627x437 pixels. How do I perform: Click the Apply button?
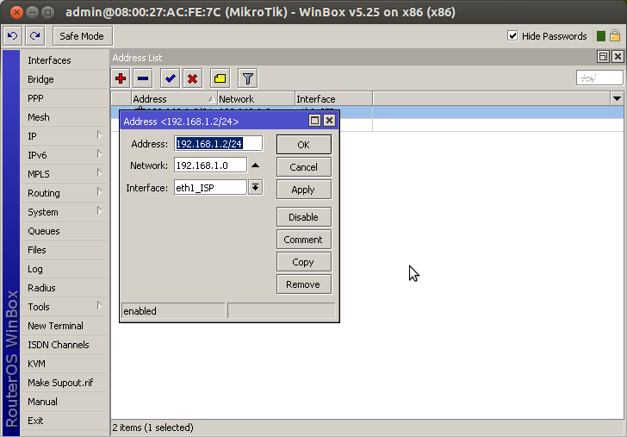(x=304, y=190)
